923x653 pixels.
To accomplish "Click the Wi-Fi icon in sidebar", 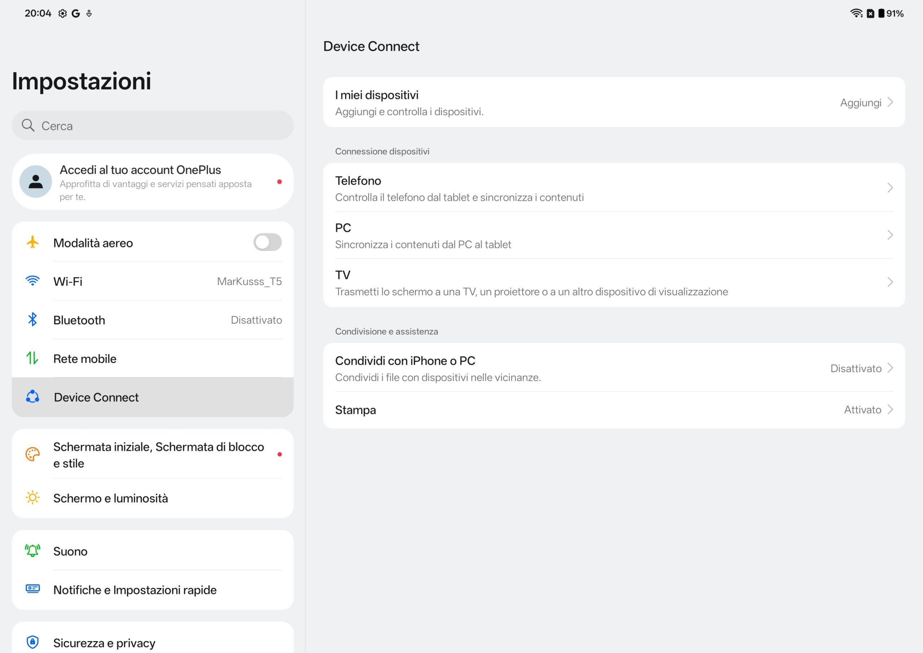I will tap(32, 281).
